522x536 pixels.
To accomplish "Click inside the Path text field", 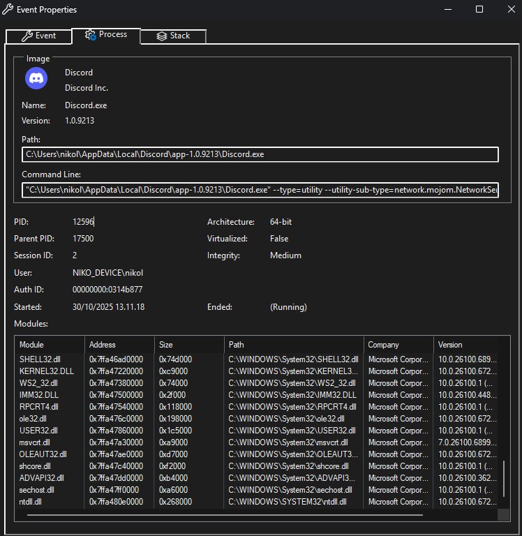I will 260,154.
